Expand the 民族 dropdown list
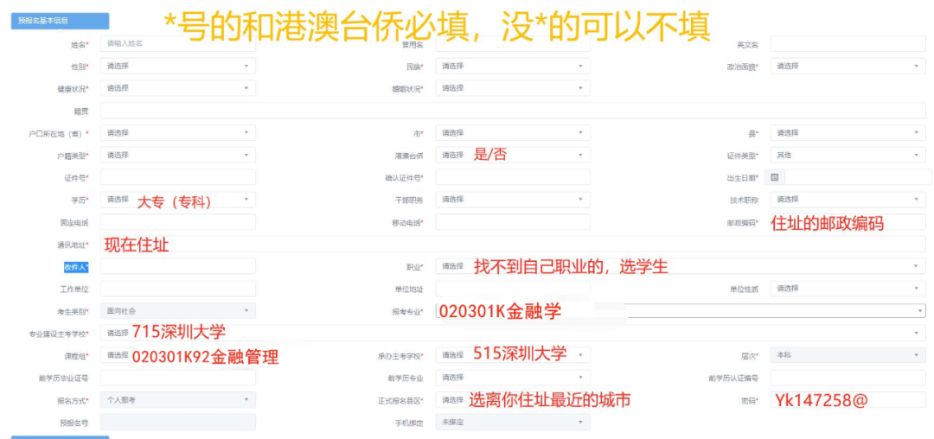934x439 pixels. (512, 66)
